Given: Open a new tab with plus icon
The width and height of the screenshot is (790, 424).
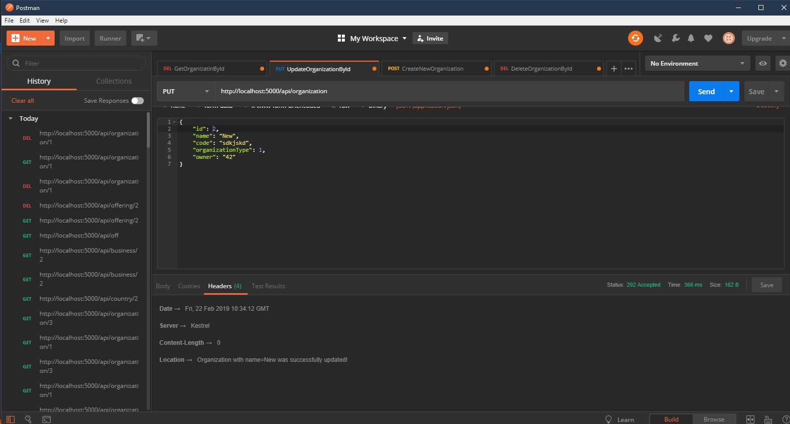Looking at the screenshot, I should 614,69.
